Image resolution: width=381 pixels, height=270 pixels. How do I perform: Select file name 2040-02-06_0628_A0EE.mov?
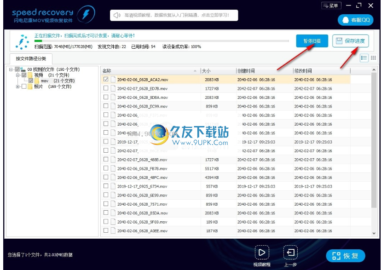pyautogui.click(x=142, y=231)
